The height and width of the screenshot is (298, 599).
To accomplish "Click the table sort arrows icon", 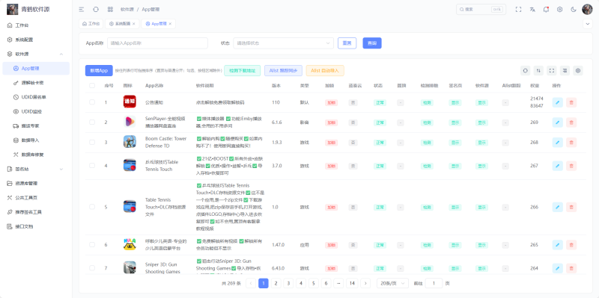I will click(x=538, y=70).
